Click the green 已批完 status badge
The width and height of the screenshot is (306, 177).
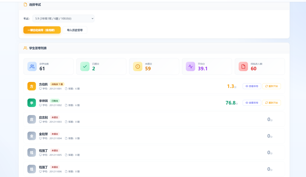coord(55,101)
